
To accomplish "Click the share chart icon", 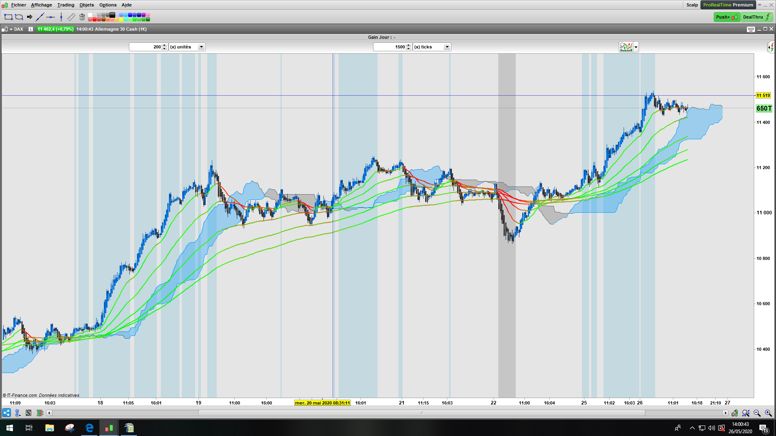I will [x=6, y=413].
